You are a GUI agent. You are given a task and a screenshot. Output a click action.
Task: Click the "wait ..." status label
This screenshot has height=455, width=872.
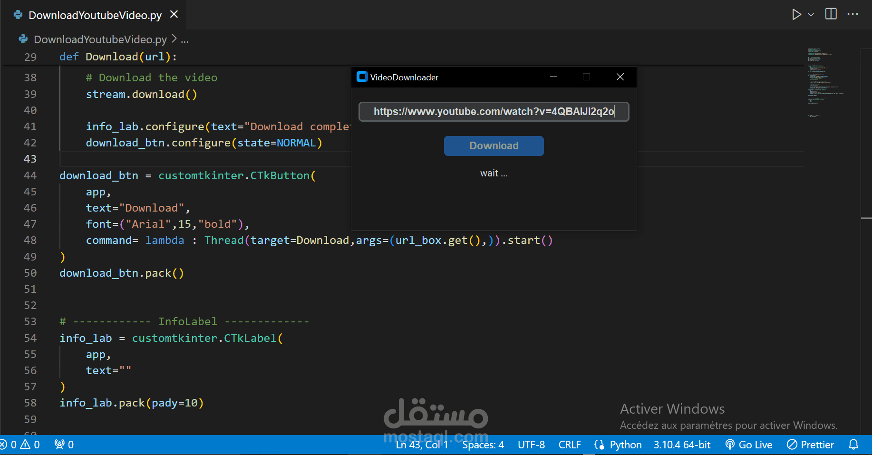pyautogui.click(x=494, y=174)
